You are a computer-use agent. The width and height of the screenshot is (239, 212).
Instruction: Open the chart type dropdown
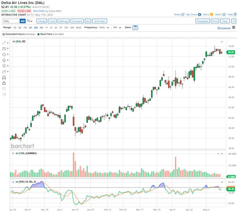[30, 21]
